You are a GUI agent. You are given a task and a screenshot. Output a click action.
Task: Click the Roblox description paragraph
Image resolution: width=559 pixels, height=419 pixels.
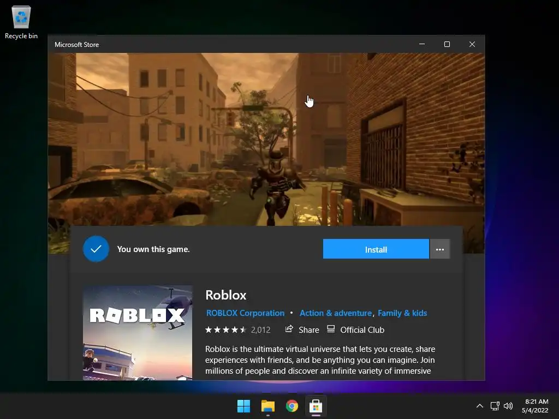point(320,360)
